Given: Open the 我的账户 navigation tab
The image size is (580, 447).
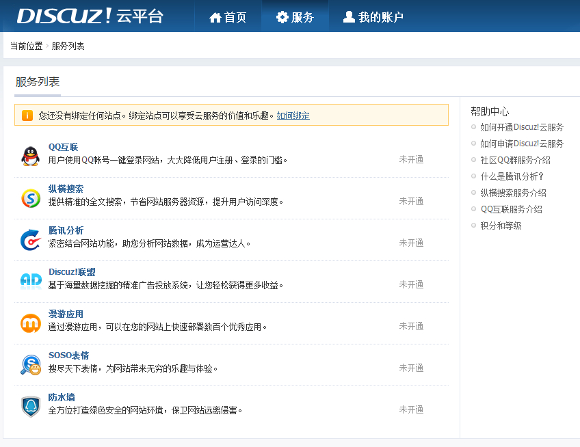Looking at the screenshot, I should pos(373,17).
